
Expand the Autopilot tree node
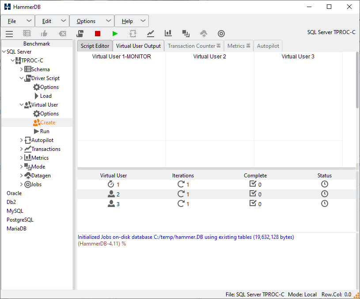click(x=21, y=140)
